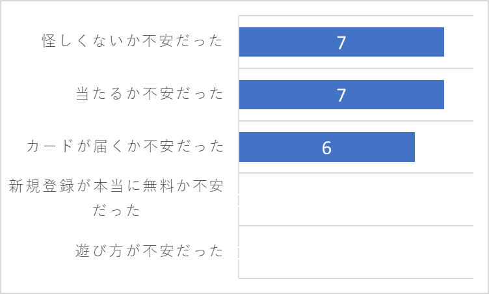Select the axis label 当たるか不安だった
Screen dimensions: 489x294
click(x=150, y=93)
